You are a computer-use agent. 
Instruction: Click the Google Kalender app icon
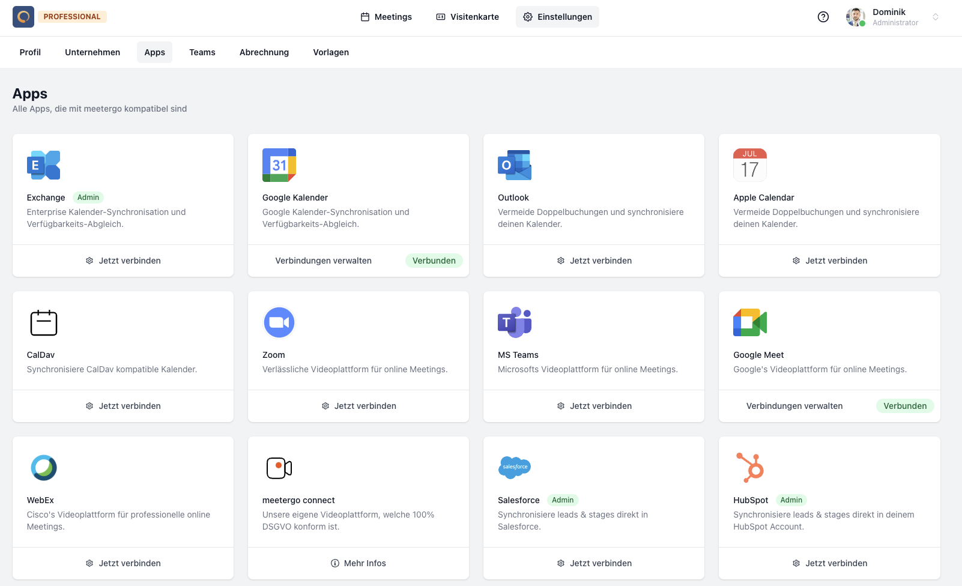coord(279,165)
